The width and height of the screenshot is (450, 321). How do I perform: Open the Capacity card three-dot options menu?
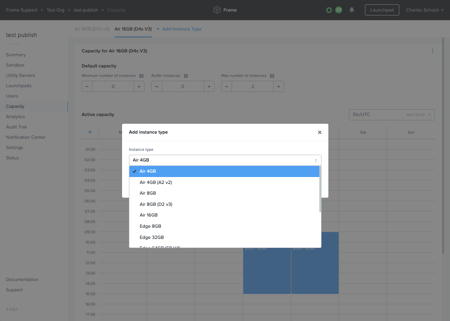pyautogui.click(x=432, y=50)
